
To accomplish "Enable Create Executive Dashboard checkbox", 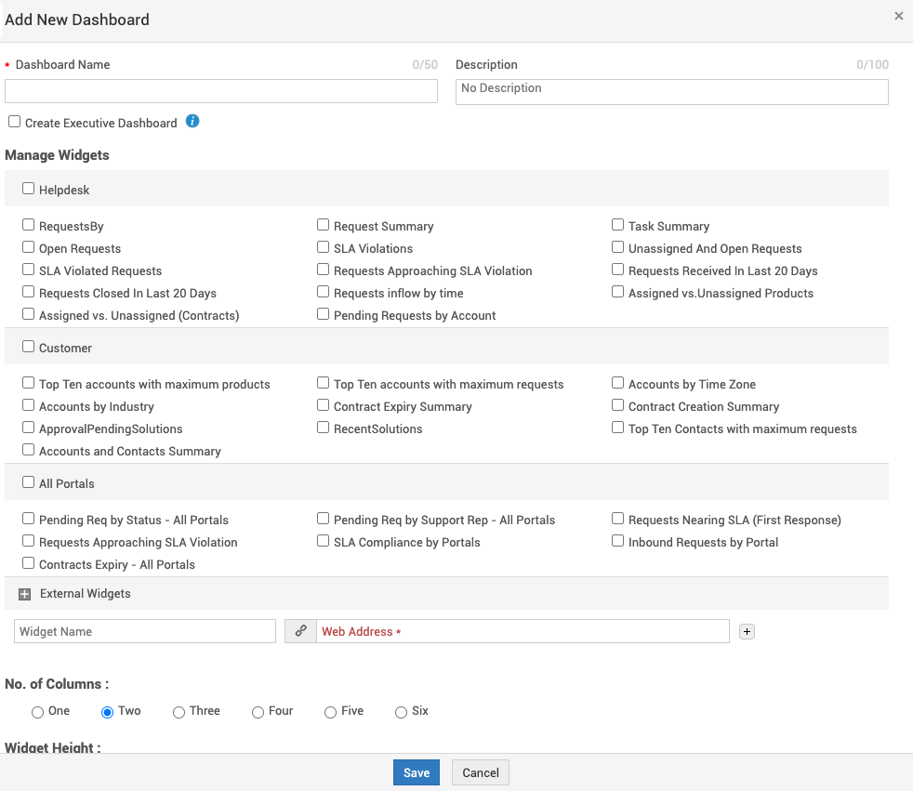I will 15,122.
